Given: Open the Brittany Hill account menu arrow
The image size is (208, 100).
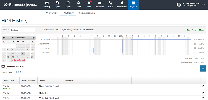Looking at the screenshot, I should coord(204,5).
